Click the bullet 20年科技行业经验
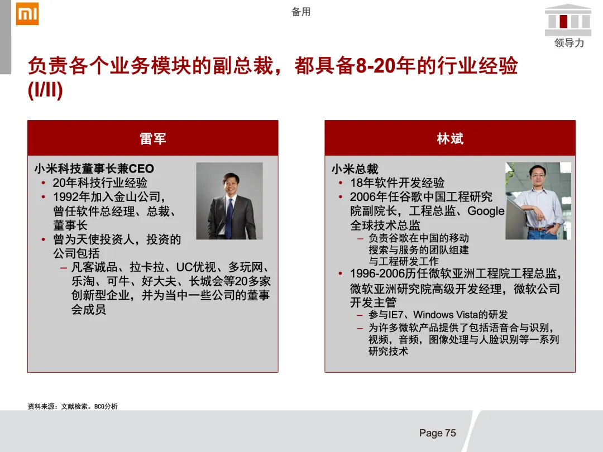This screenshot has width=603, height=452. [100, 182]
